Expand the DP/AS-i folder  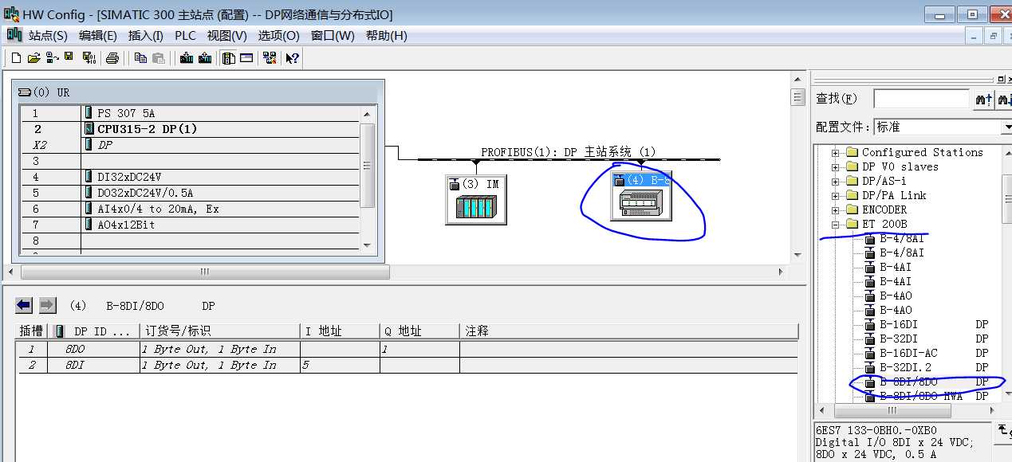point(836,181)
